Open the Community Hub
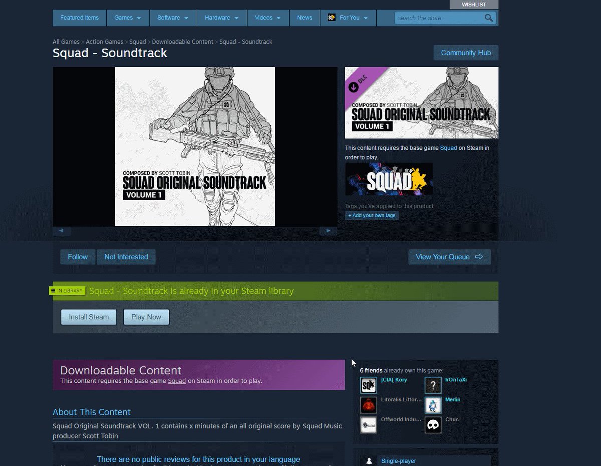The image size is (601, 466). (x=466, y=53)
